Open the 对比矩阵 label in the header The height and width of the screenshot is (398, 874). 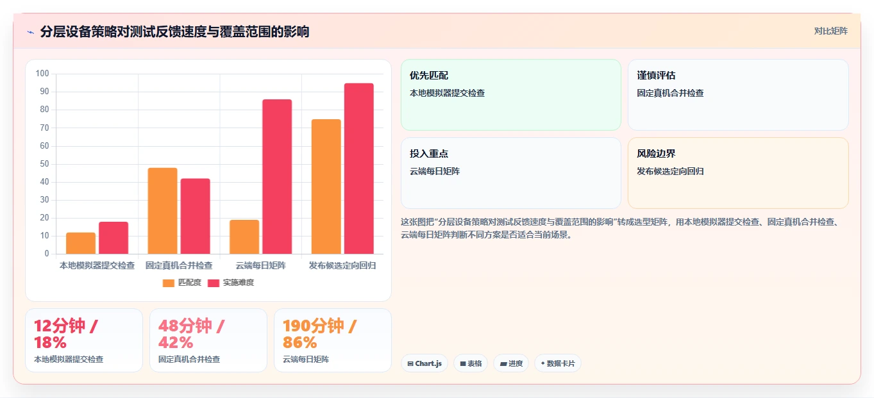(x=830, y=31)
